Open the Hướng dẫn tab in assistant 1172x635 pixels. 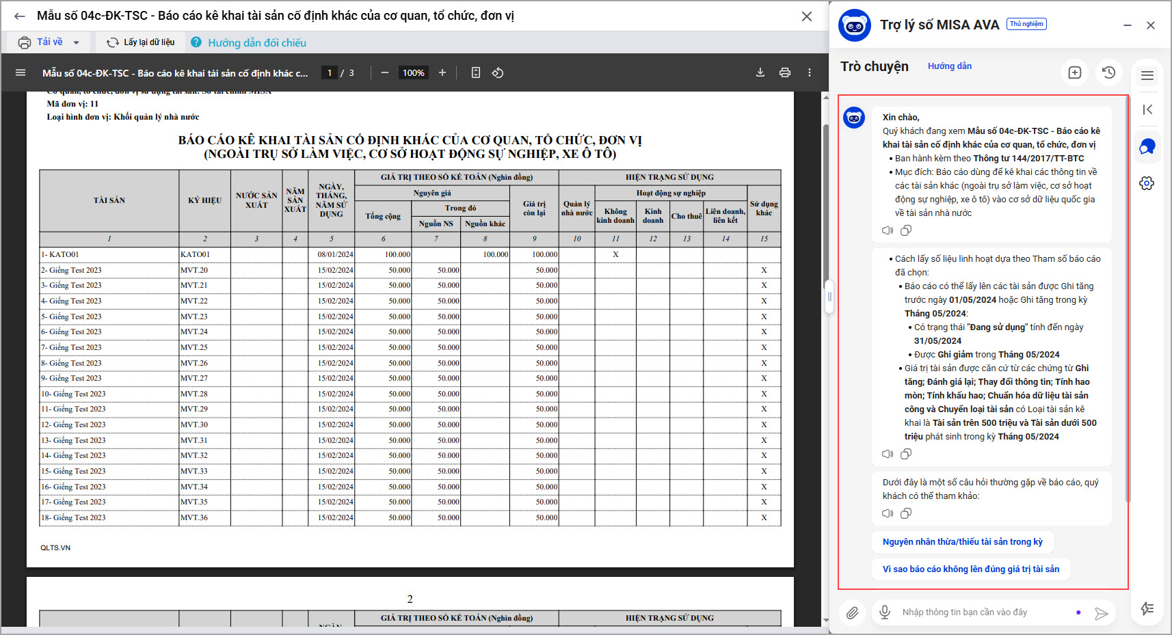[949, 66]
